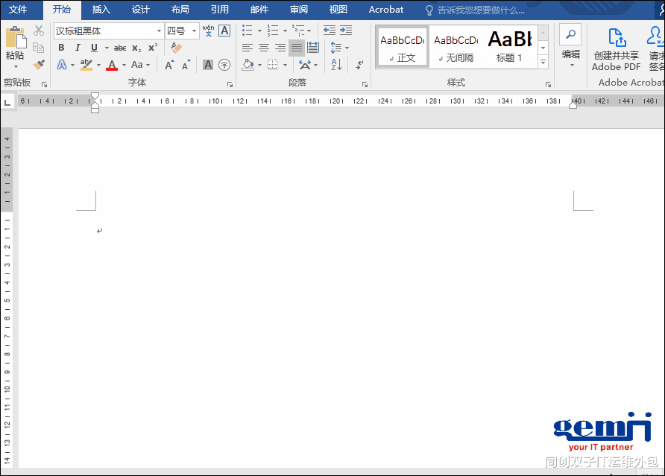Open the 文件 tab
The image size is (665, 476).
tap(18, 10)
